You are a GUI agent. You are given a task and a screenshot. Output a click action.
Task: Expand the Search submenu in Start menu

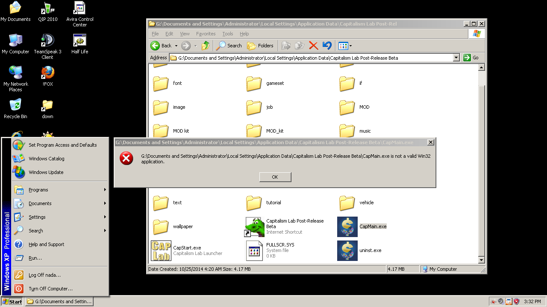(59, 231)
